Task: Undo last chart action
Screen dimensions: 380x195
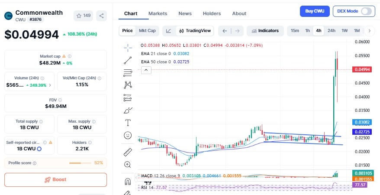Action: pos(225,31)
